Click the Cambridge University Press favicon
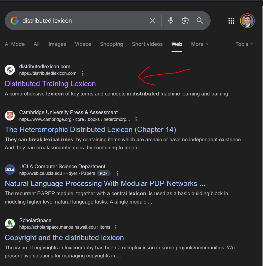Image resolution: width=263 pixels, height=266 pixels. 10,116
